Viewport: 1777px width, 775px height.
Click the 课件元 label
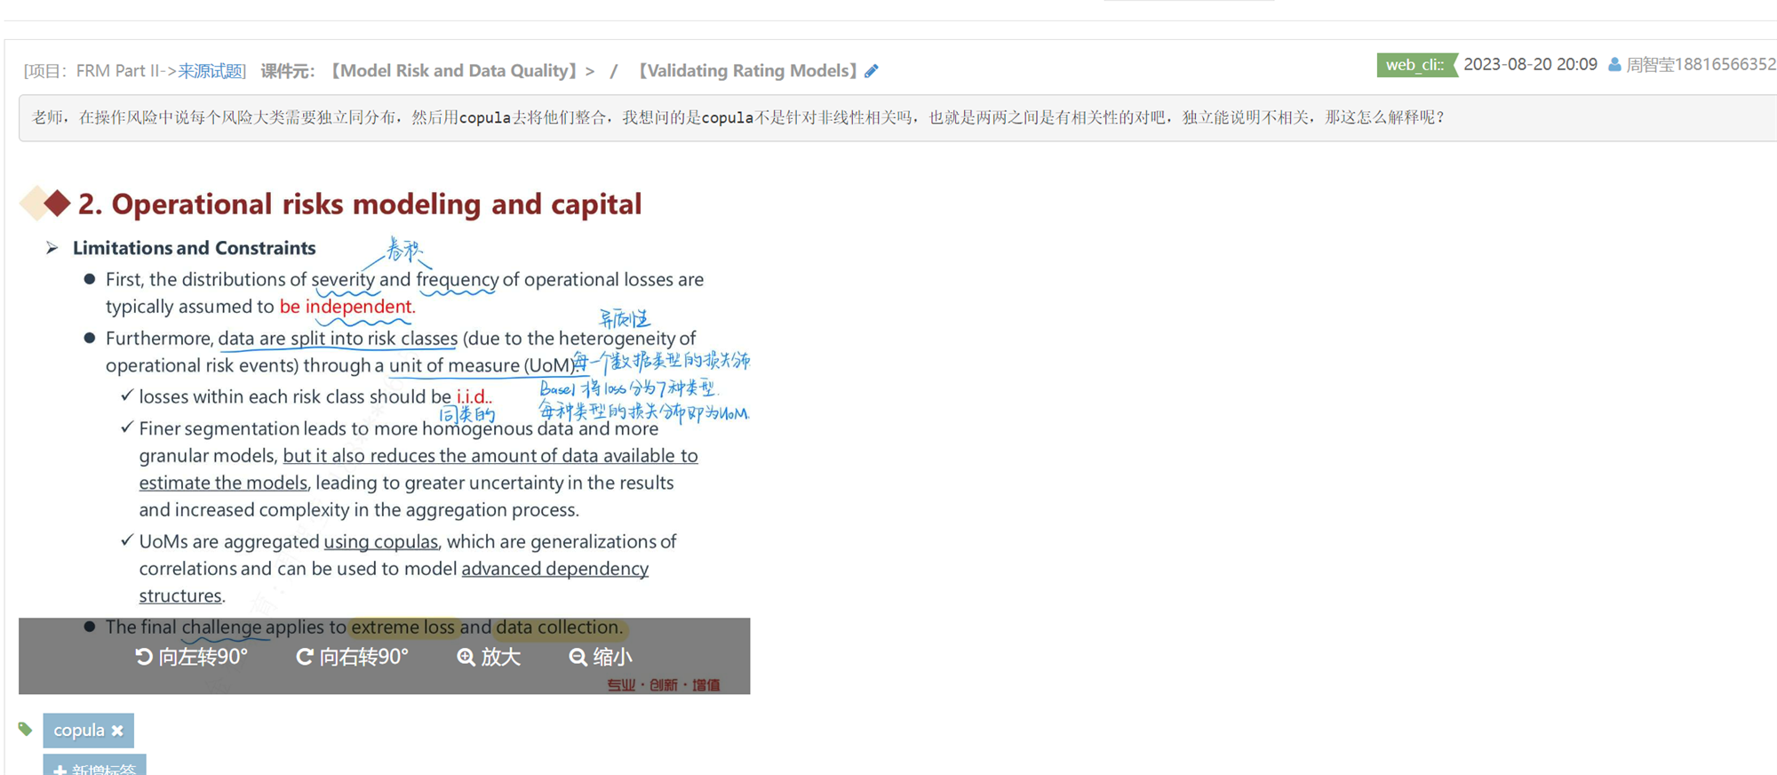pos(287,71)
